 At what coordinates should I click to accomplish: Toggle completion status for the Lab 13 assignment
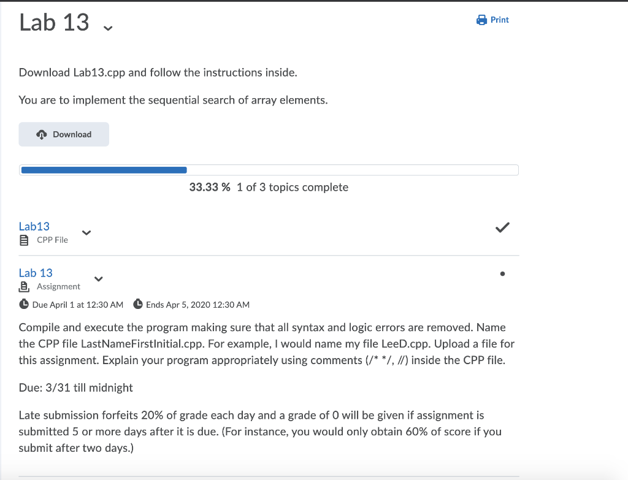coord(502,273)
